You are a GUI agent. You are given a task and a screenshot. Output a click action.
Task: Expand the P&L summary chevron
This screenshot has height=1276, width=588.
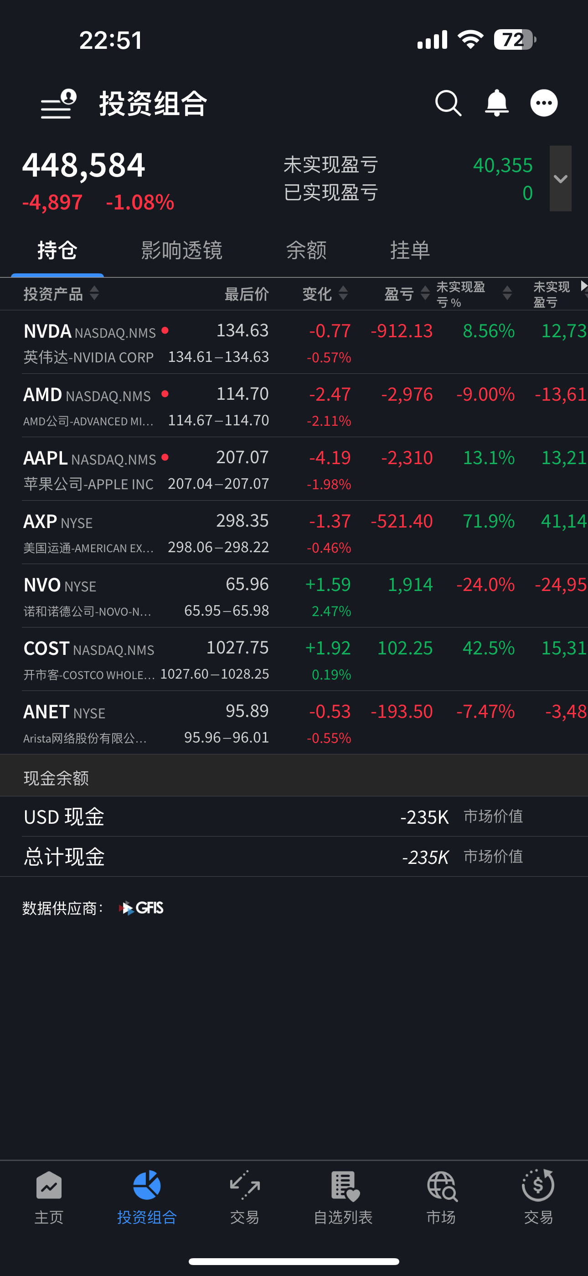click(x=560, y=179)
